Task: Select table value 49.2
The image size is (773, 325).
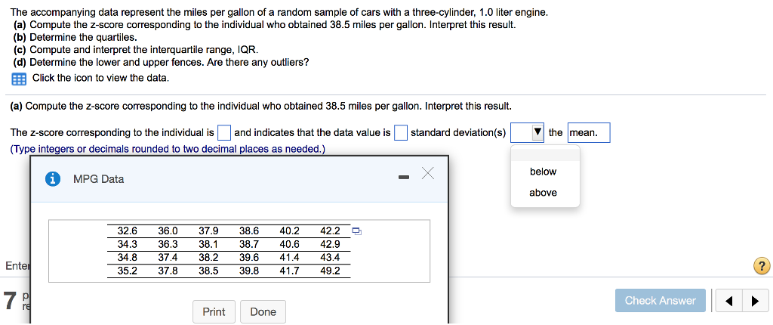Action: click(331, 271)
